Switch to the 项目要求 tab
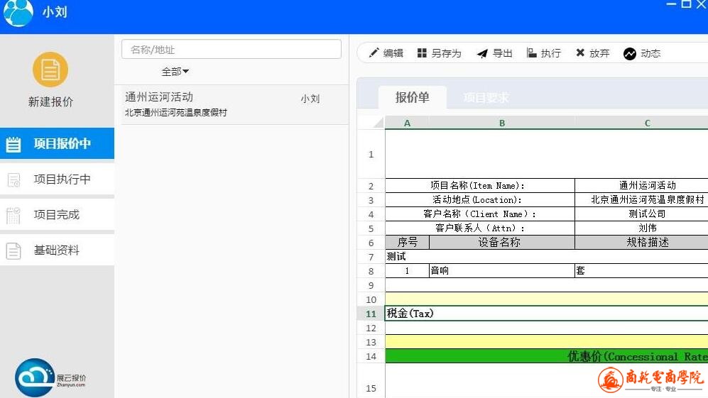Screen dimensions: 708x398 (x=486, y=98)
